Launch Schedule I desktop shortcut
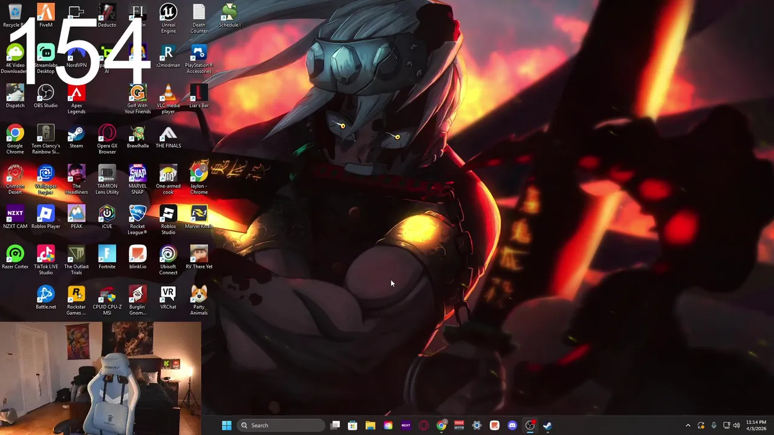Screen dimensions: 774x435 pos(229,16)
